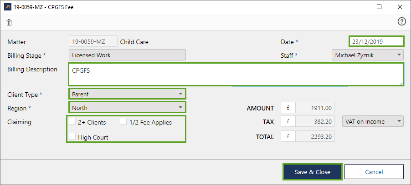Expand the Region dropdown
The width and height of the screenshot is (411, 185).
coord(127,108)
